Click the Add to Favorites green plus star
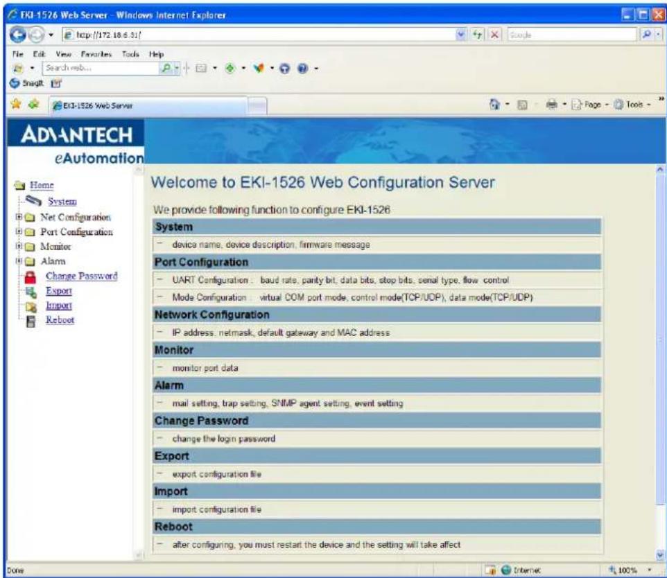Image resolution: width=667 pixels, height=578 pixels. tap(33, 104)
